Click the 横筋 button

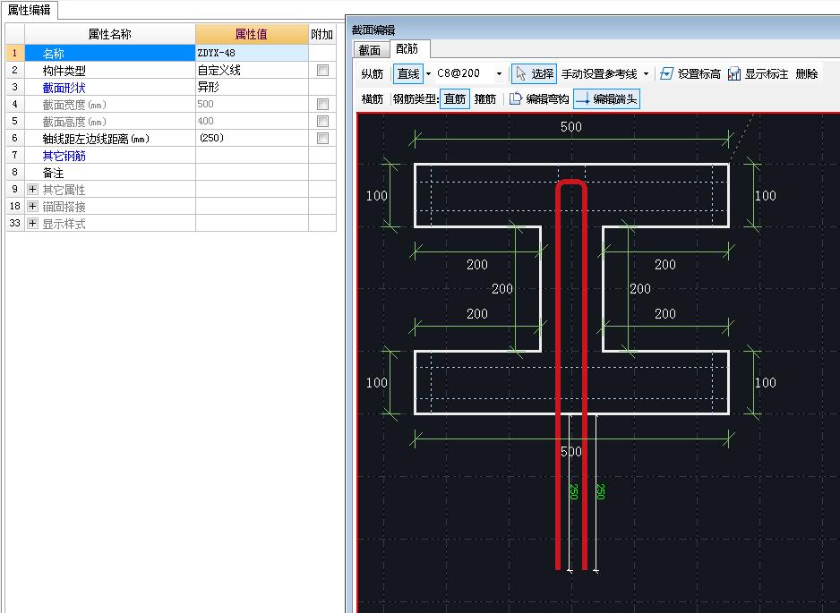373,98
